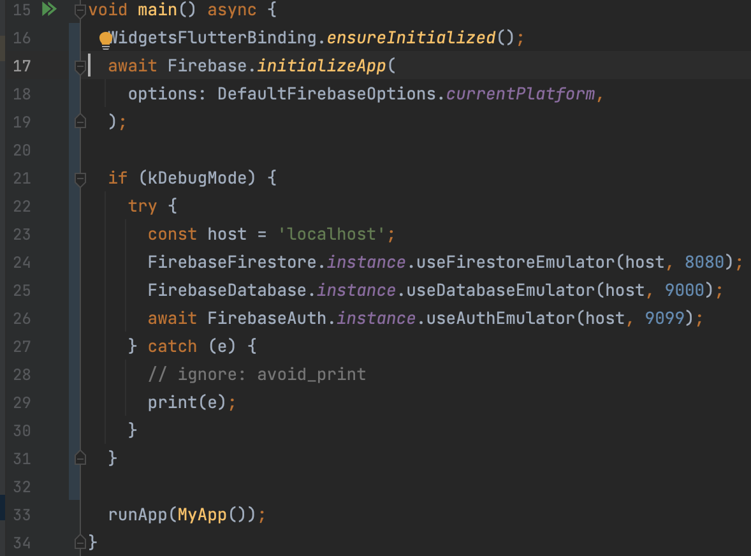Click line number 17 in gutter
This screenshot has width=751, height=556.
pos(22,66)
